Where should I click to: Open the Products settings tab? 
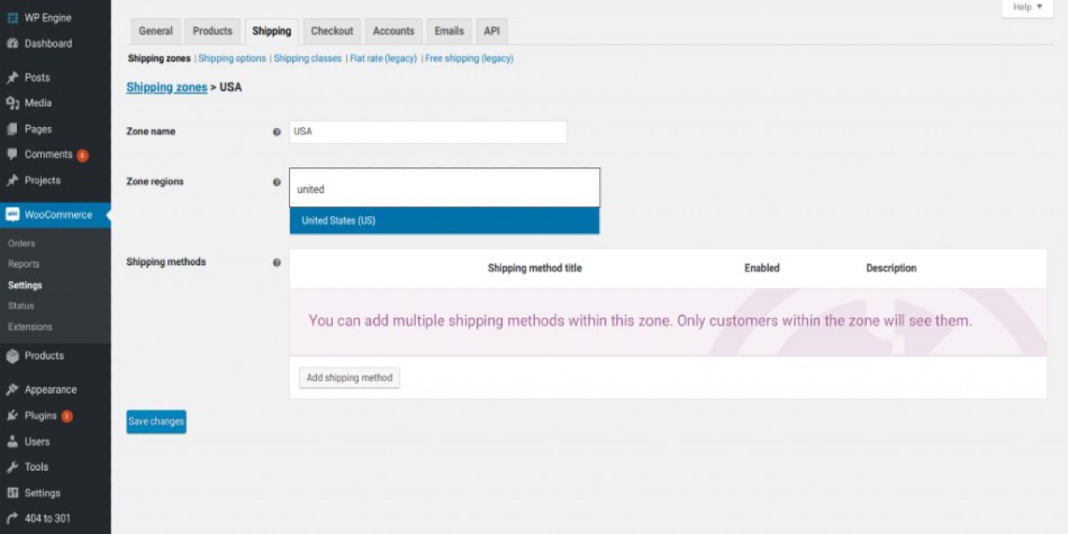tap(212, 31)
